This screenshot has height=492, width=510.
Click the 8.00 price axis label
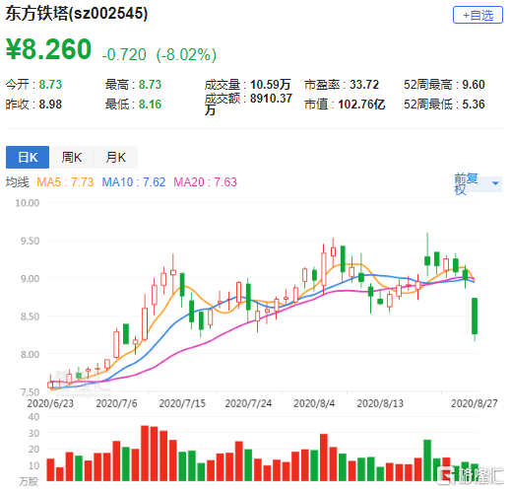click(x=30, y=354)
